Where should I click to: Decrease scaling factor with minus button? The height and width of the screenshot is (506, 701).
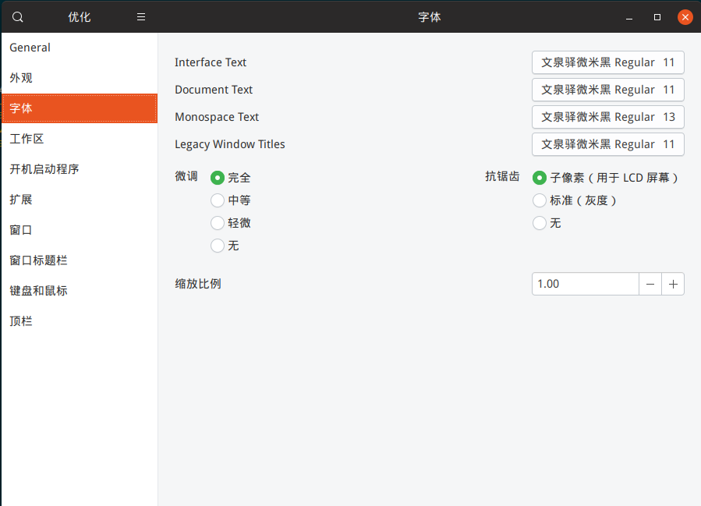pyautogui.click(x=650, y=284)
